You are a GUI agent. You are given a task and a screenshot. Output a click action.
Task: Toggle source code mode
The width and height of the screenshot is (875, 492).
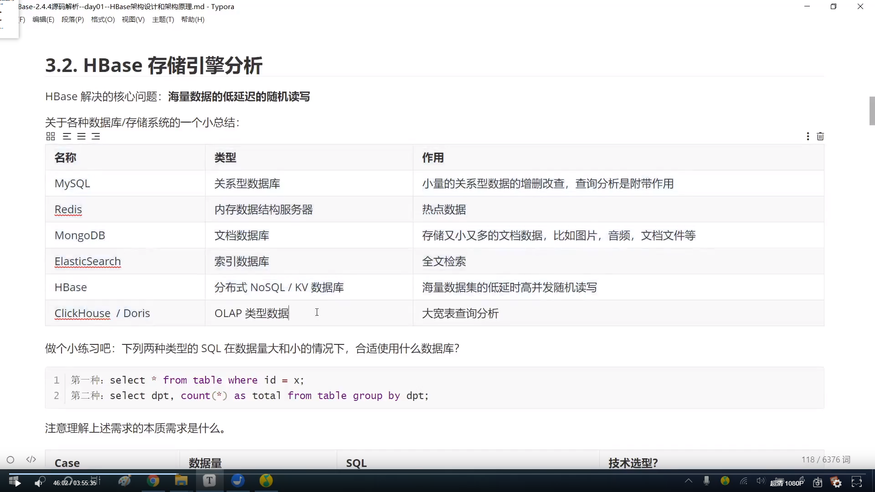click(31, 459)
